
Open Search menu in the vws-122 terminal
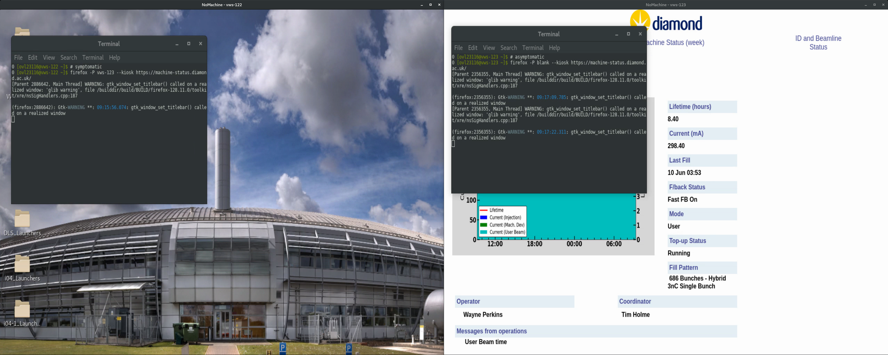coord(69,58)
